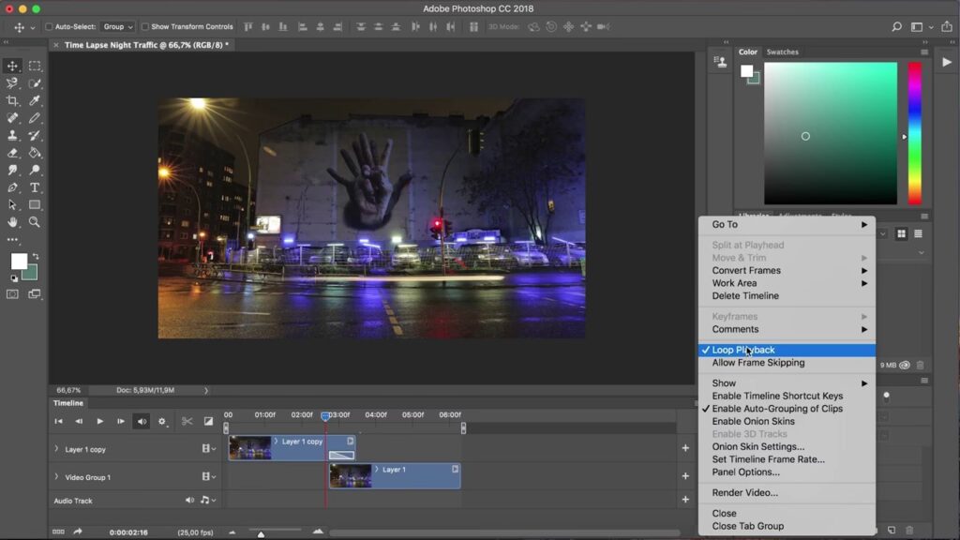Select the Eyedropper tool
The image size is (960, 540).
(x=35, y=100)
